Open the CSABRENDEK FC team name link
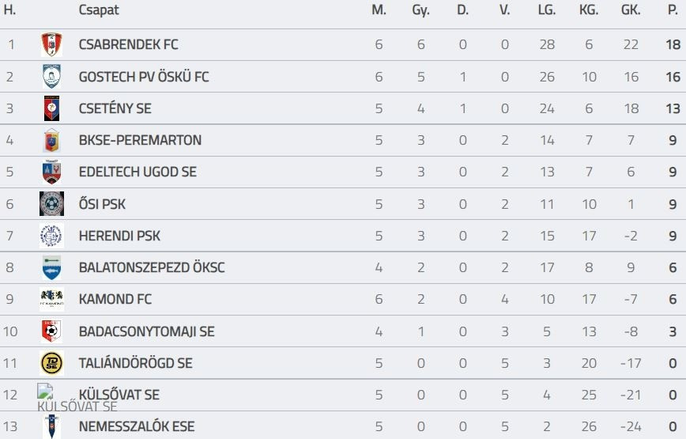The height and width of the screenshot is (439, 686). coord(129,45)
